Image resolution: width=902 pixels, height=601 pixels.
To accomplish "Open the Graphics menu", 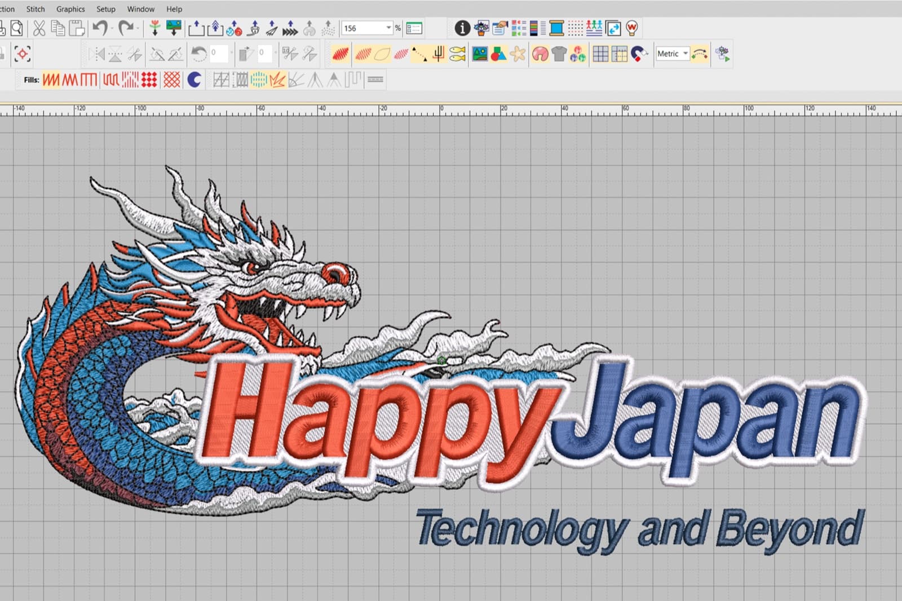I will [x=70, y=9].
